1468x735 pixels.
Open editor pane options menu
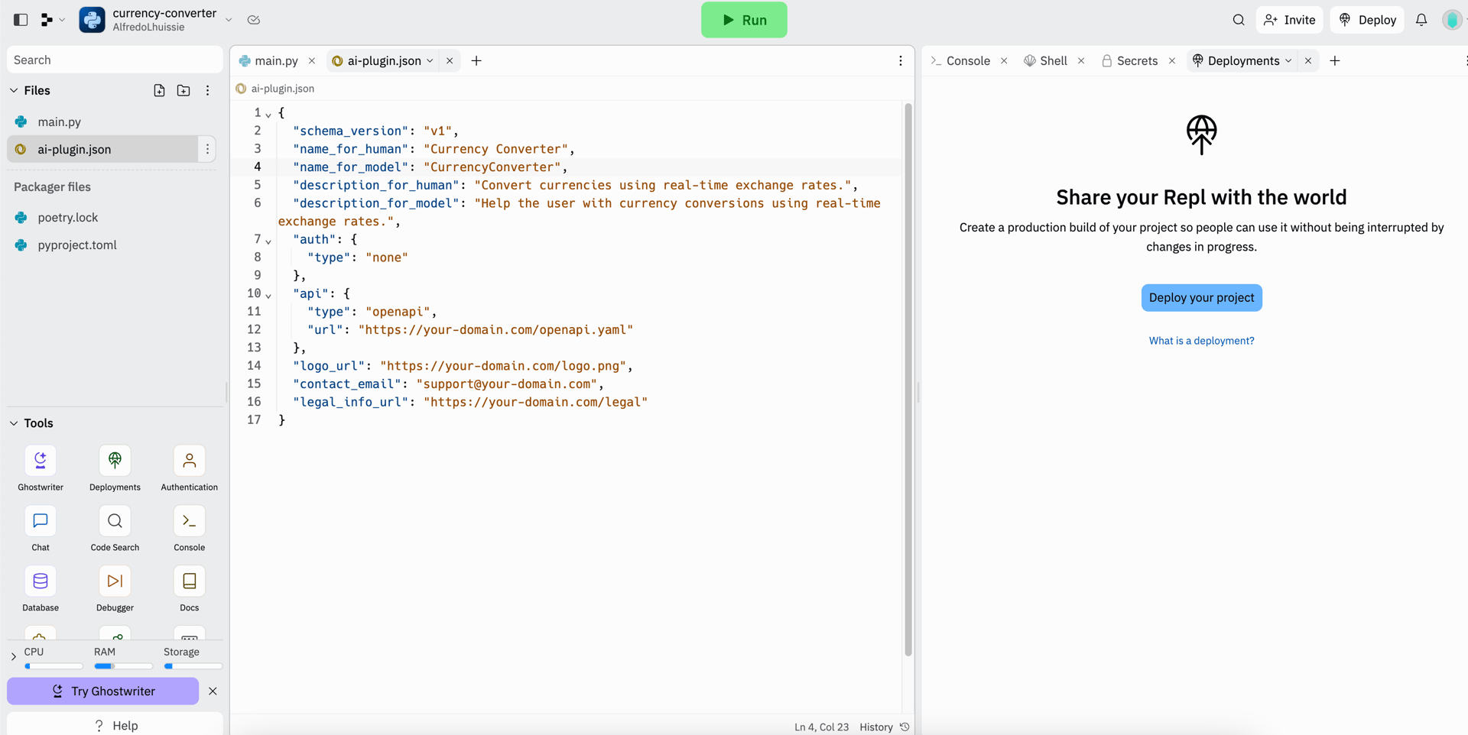(900, 60)
